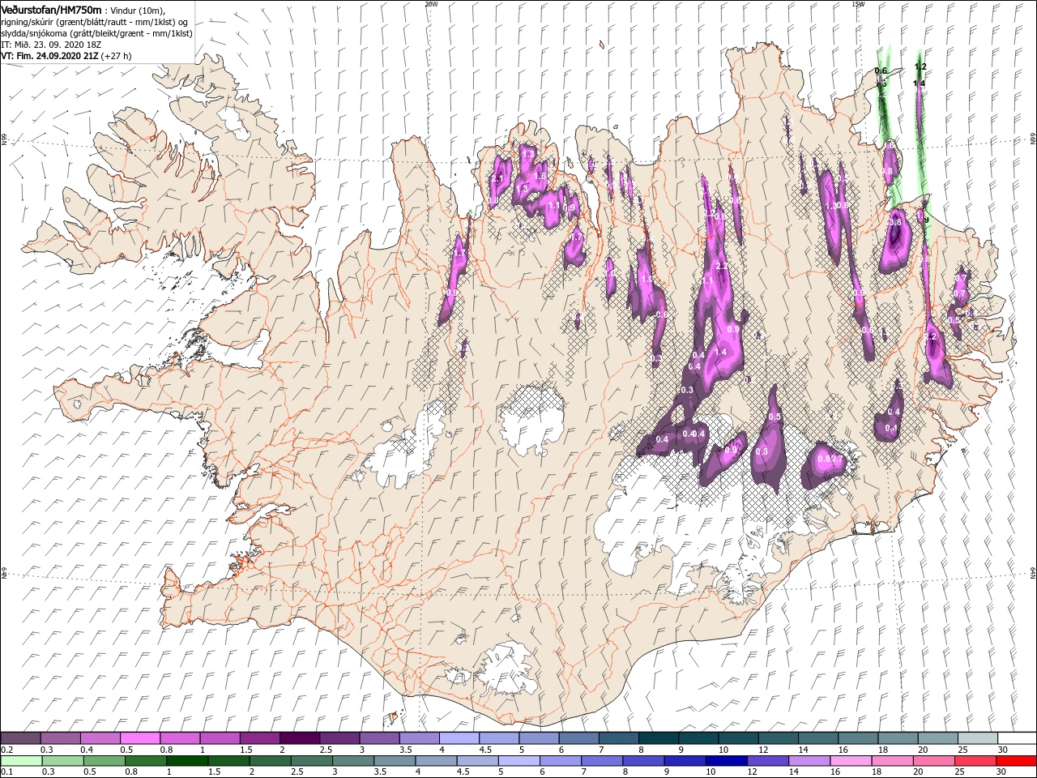Select the bright red swatch at 30 in lower legend
Screen dimensions: 1037x778
[x=1016, y=761]
